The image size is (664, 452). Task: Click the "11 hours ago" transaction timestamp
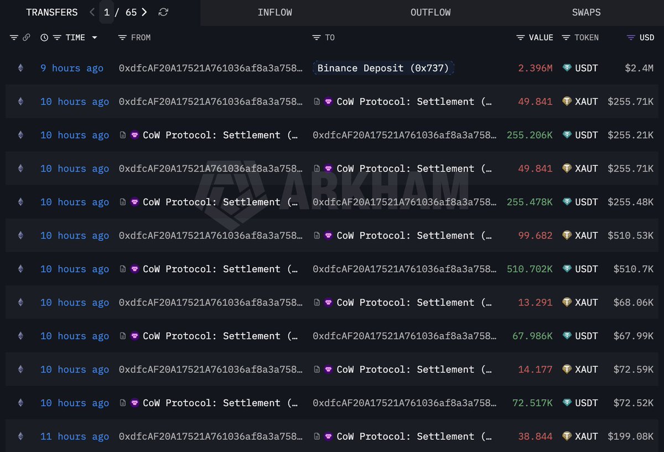[x=75, y=437]
